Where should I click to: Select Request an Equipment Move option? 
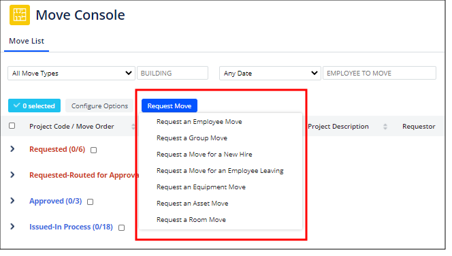click(x=201, y=187)
